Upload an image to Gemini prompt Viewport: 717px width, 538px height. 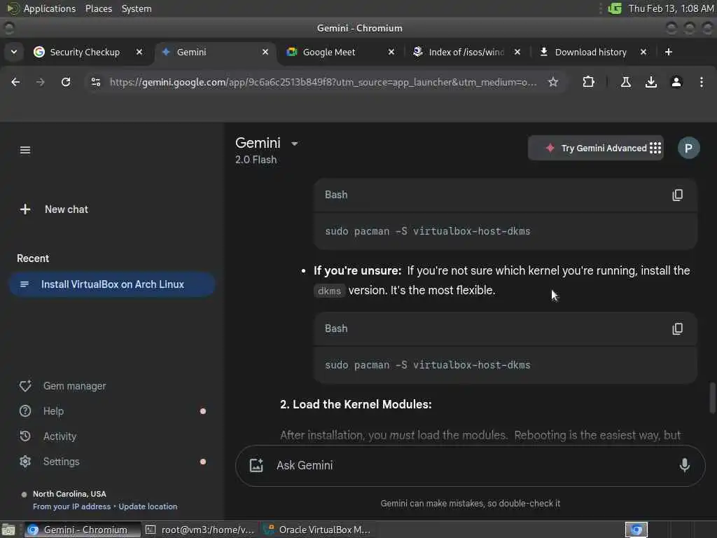pos(256,465)
